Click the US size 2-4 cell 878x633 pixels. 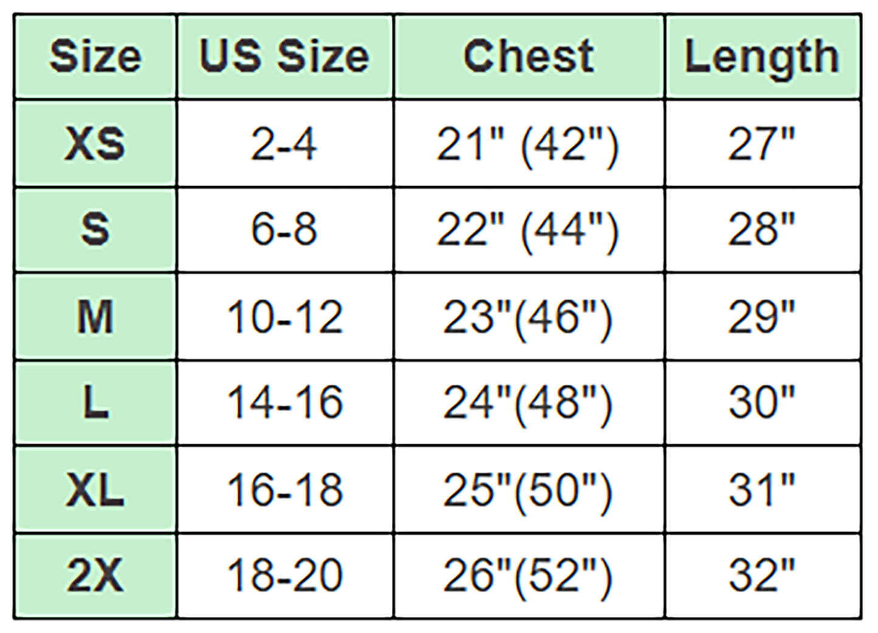[284, 144]
